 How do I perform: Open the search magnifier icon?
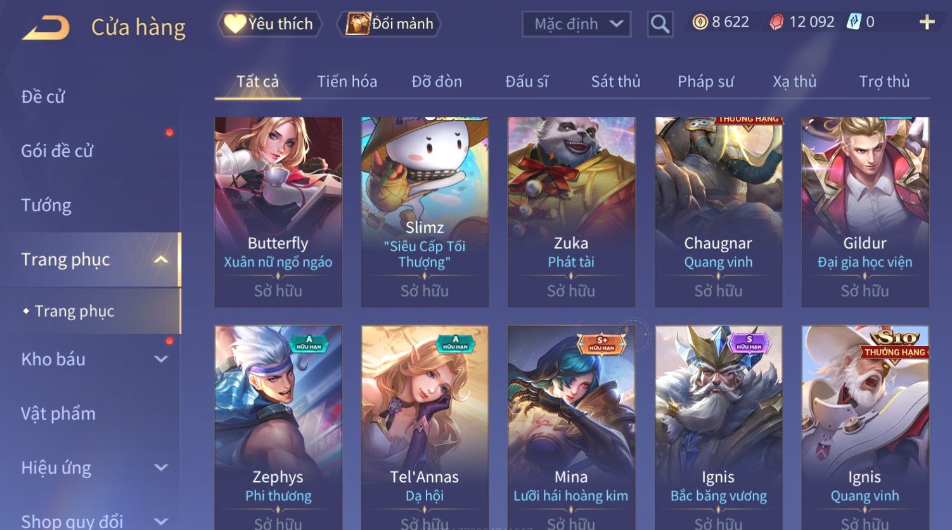[660, 25]
